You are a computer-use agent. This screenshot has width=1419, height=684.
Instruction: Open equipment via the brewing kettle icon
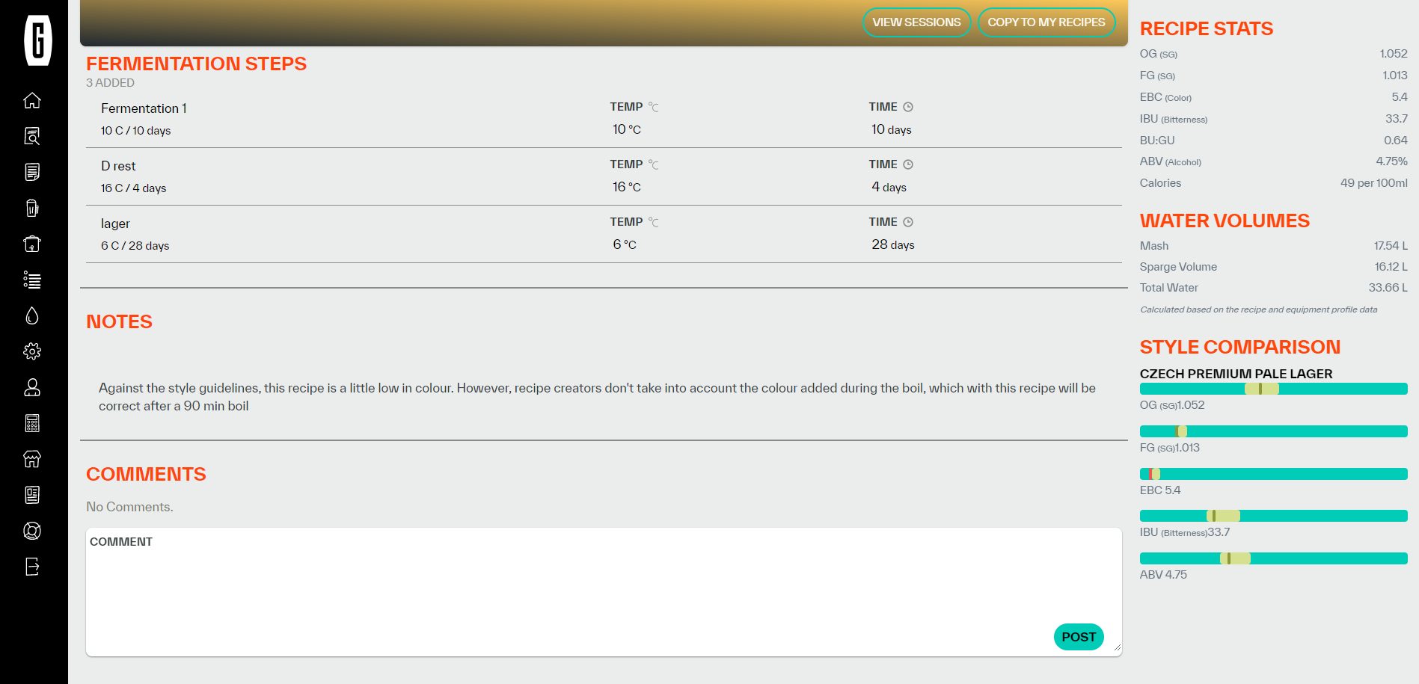click(32, 244)
